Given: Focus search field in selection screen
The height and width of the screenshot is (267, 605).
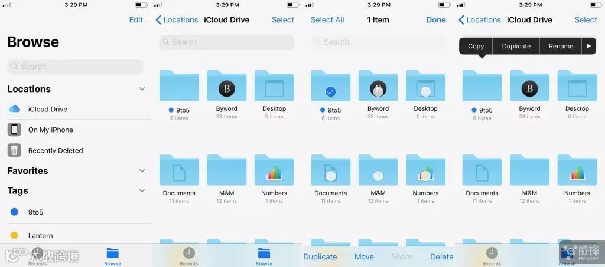Looking at the screenshot, I should pyautogui.click(x=378, y=42).
